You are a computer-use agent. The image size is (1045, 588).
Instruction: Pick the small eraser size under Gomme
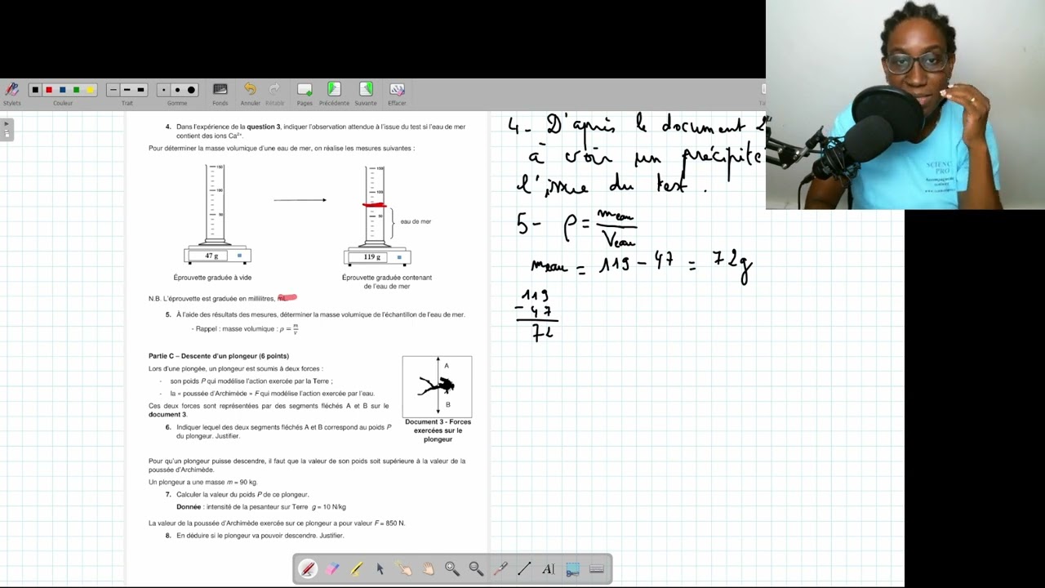[164, 90]
